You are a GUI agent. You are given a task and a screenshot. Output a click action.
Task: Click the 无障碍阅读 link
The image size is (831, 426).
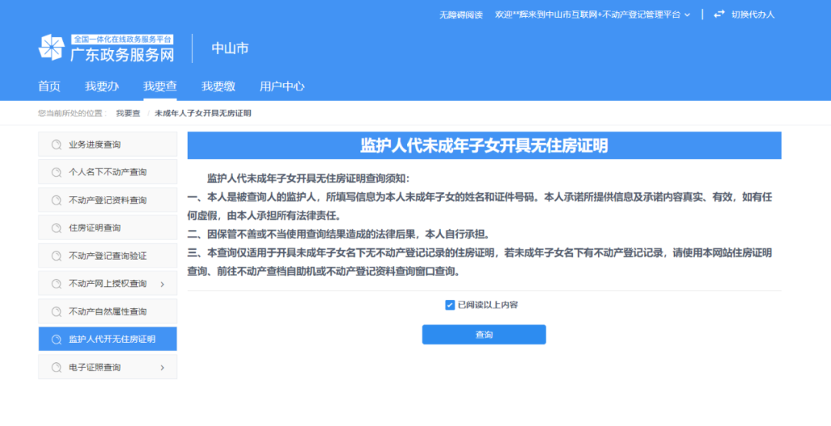461,15
